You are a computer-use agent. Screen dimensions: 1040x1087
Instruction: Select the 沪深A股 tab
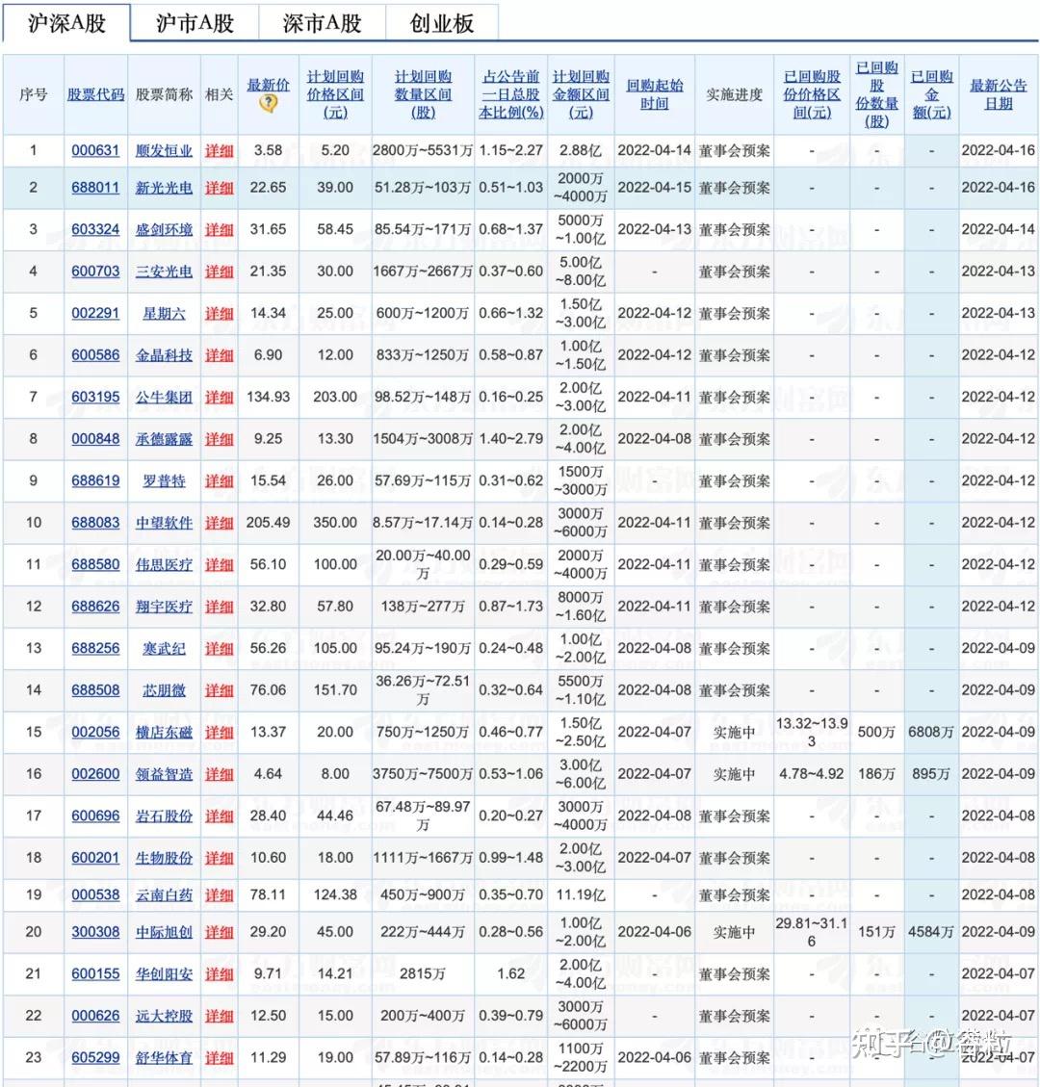pos(65,21)
